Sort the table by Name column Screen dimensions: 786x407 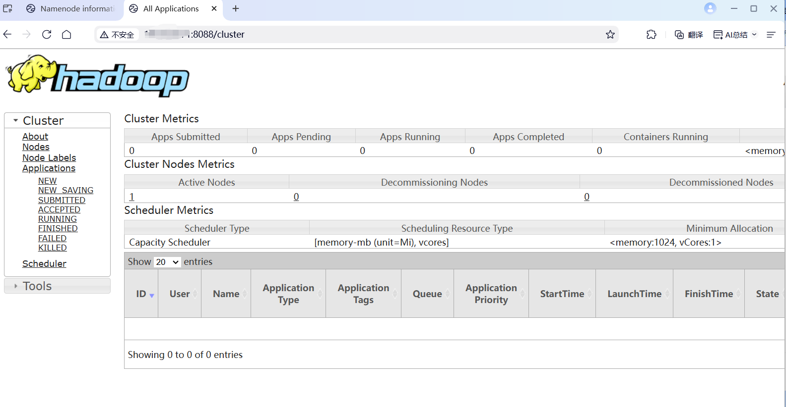[226, 294]
